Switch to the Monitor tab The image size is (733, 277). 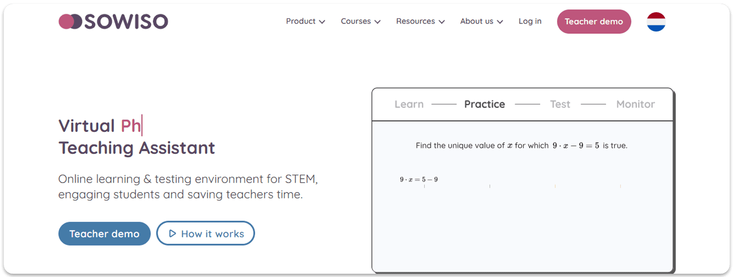pyautogui.click(x=635, y=104)
